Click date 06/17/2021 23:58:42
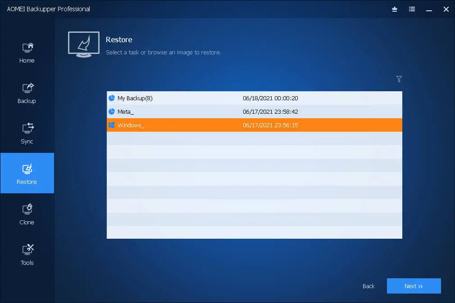 point(270,111)
